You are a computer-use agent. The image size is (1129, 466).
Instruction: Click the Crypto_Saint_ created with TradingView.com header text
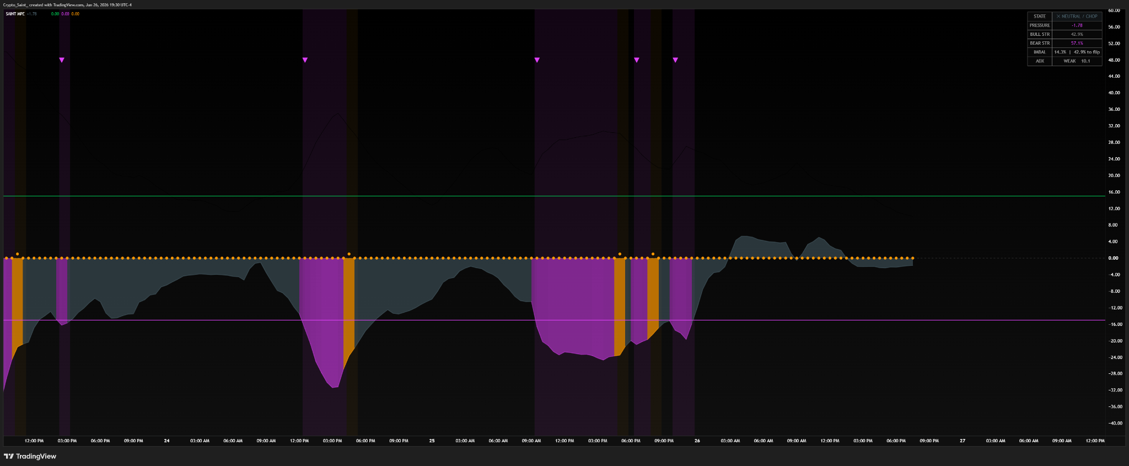67,4
